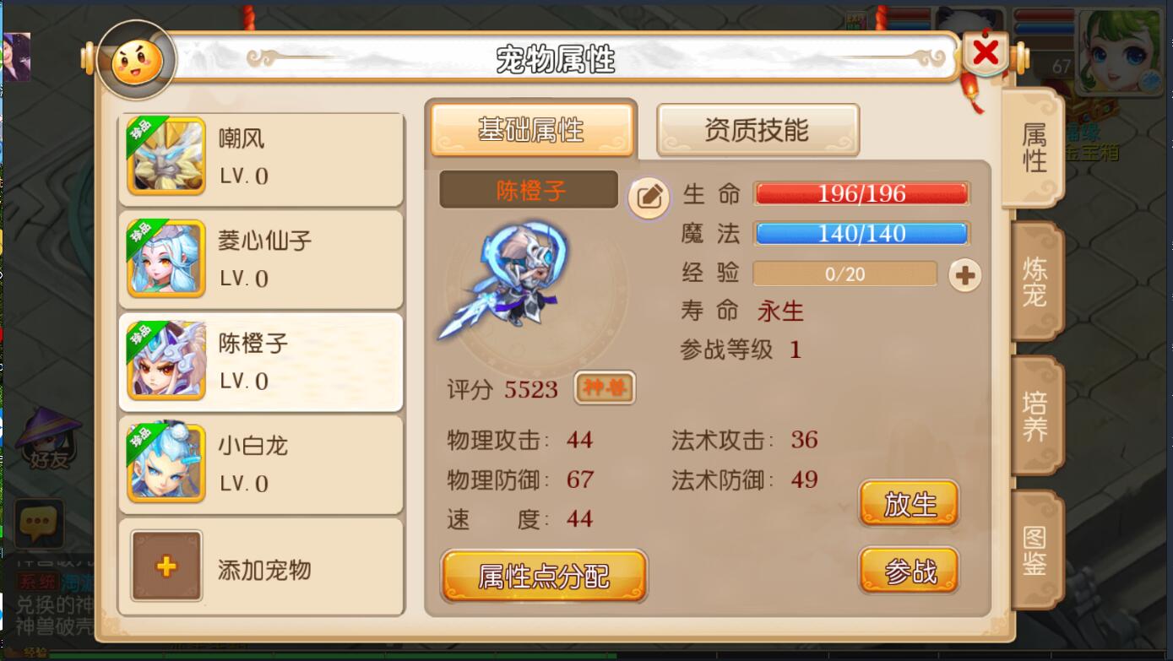1173x661 pixels.
Task: Open the 培养 side tab
Action: [1037, 415]
